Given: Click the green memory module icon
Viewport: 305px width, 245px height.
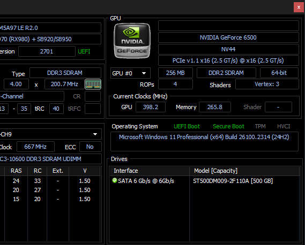Looking at the screenshot, I should tap(93, 85).
